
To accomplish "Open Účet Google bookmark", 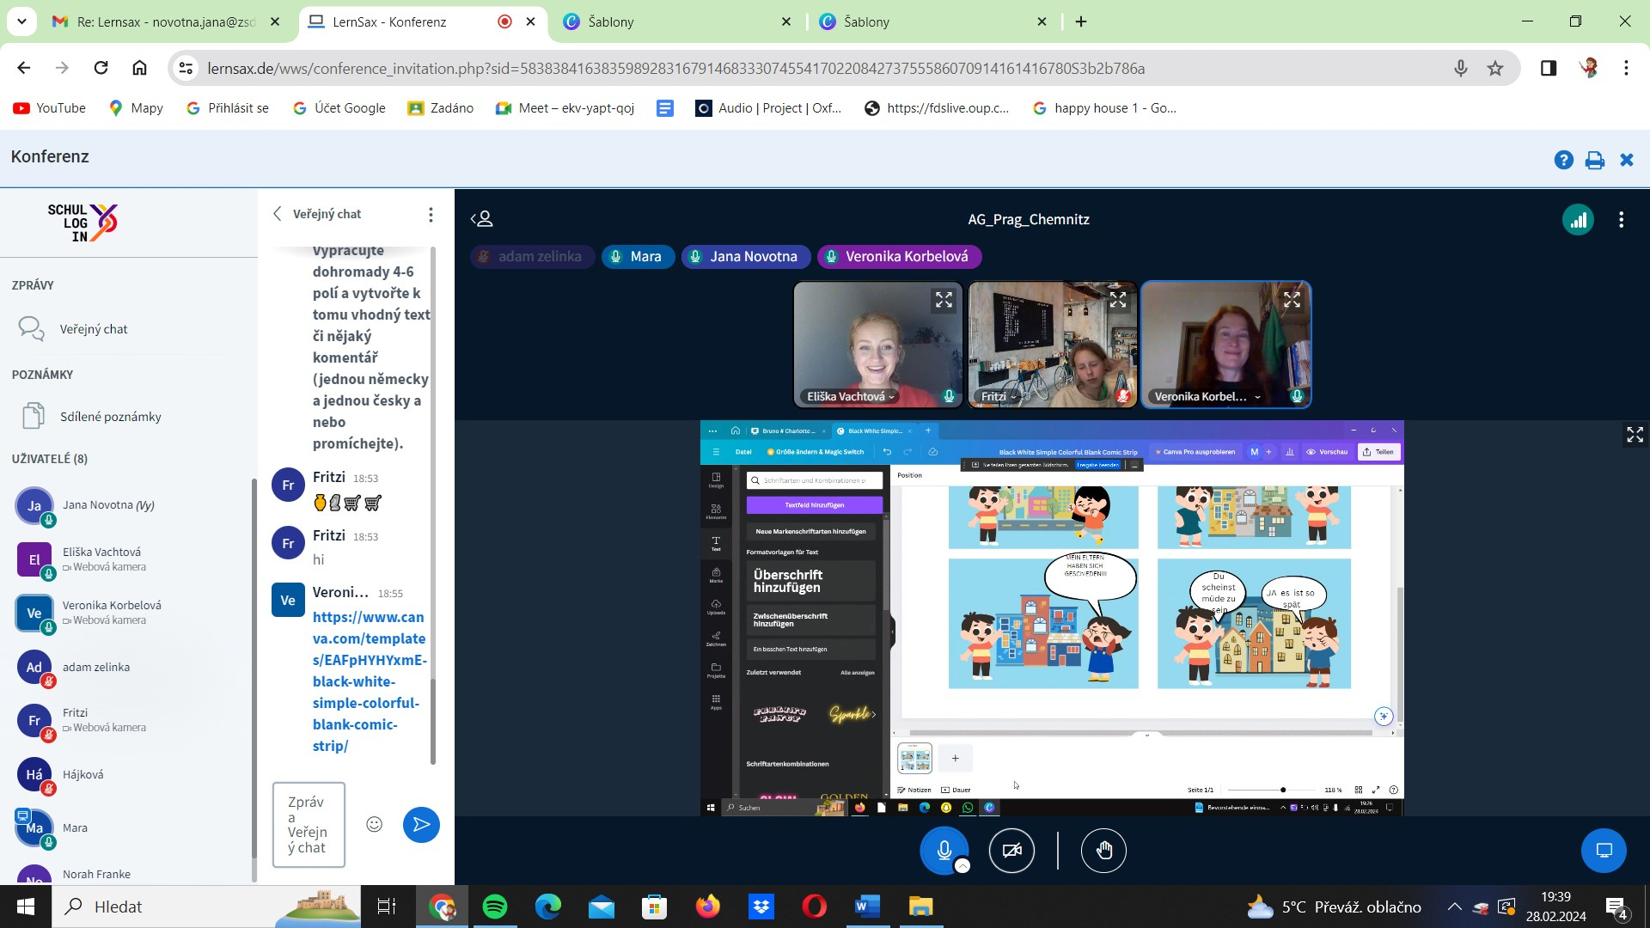I will [x=339, y=108].
